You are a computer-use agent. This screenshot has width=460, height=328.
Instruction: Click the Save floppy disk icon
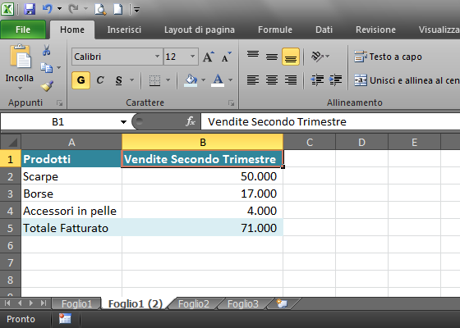30,9
